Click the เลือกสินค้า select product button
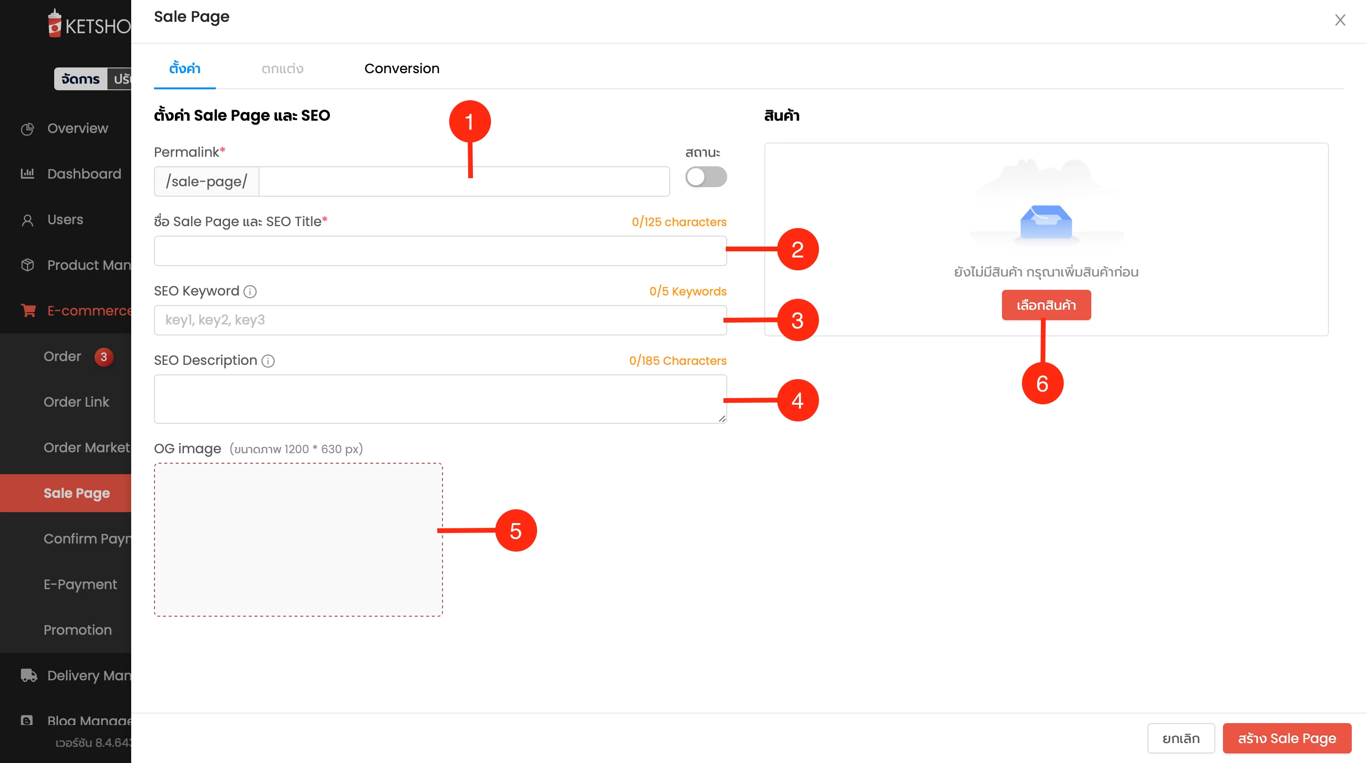This screenshot has width=1367, height=763. pyautogui.click(x=1046, y=305)
